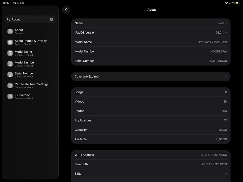
Task: Tap the 26.2.1 version value
Action: click(x=220, y=33)
